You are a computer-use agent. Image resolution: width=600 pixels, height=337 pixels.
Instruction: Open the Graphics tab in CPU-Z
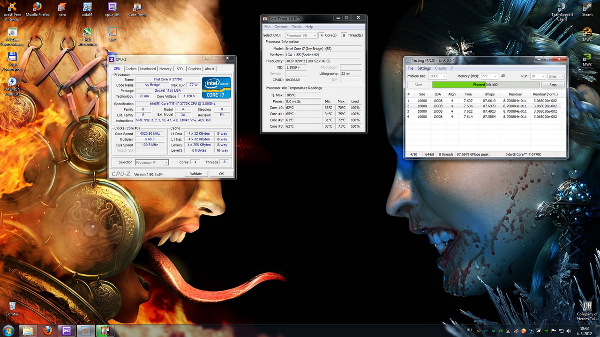point(195,69)
